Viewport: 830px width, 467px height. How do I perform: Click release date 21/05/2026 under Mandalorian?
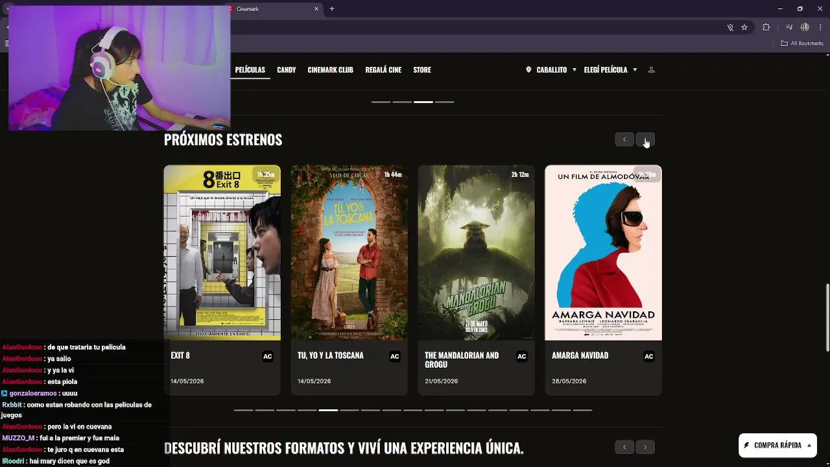[x=442, y=381]
